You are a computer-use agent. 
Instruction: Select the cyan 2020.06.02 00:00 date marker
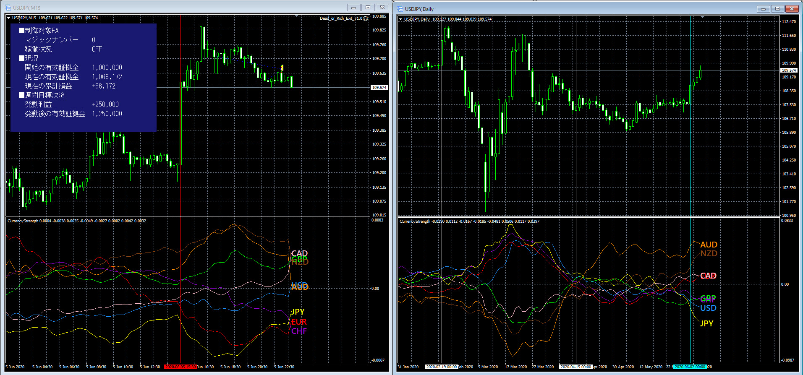691,367
